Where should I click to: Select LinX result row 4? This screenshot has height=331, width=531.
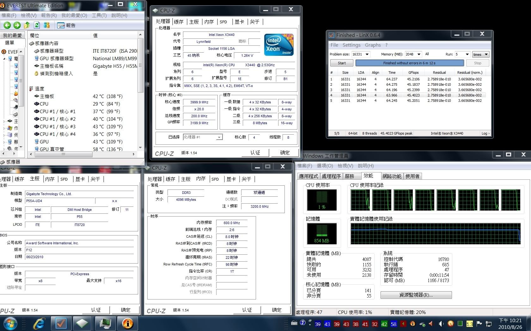pos(406,95)
